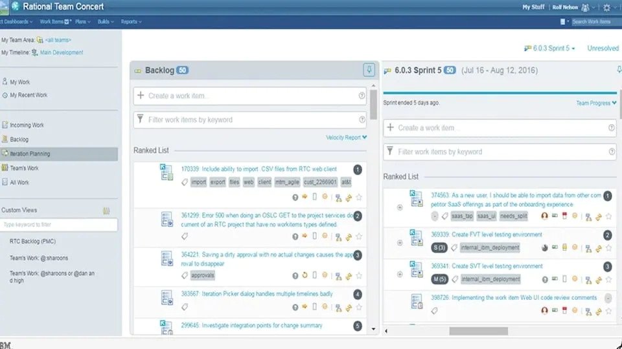Click the tag icon on item 361299
The width and height of the screenshot is (622, 349).
pyautogui.click(x=185, y=237)
